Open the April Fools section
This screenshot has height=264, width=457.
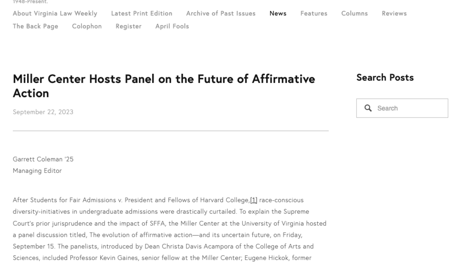(x=172, y=26)
